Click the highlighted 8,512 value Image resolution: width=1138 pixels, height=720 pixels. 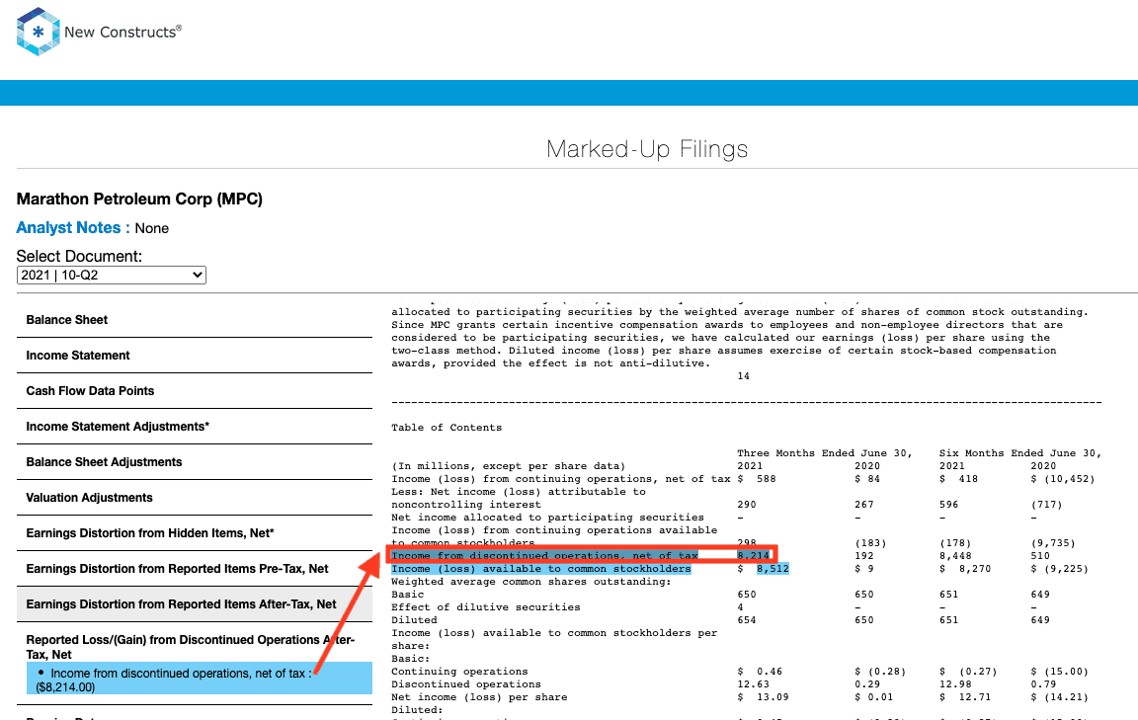pos(772,569)
